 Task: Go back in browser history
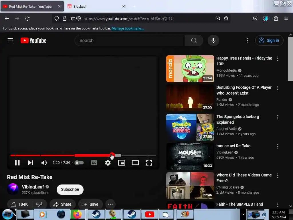(7, 19)
